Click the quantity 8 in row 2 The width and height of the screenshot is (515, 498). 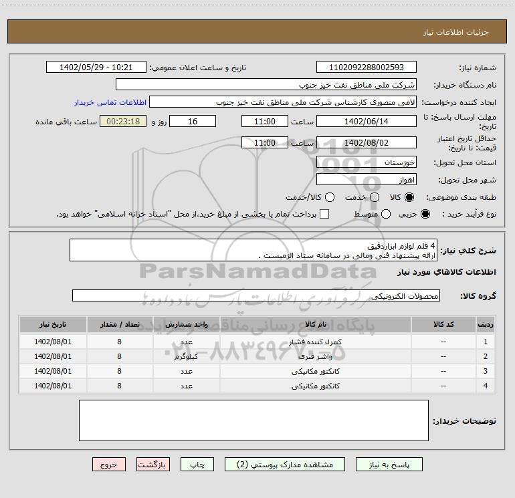coord(119,356)
